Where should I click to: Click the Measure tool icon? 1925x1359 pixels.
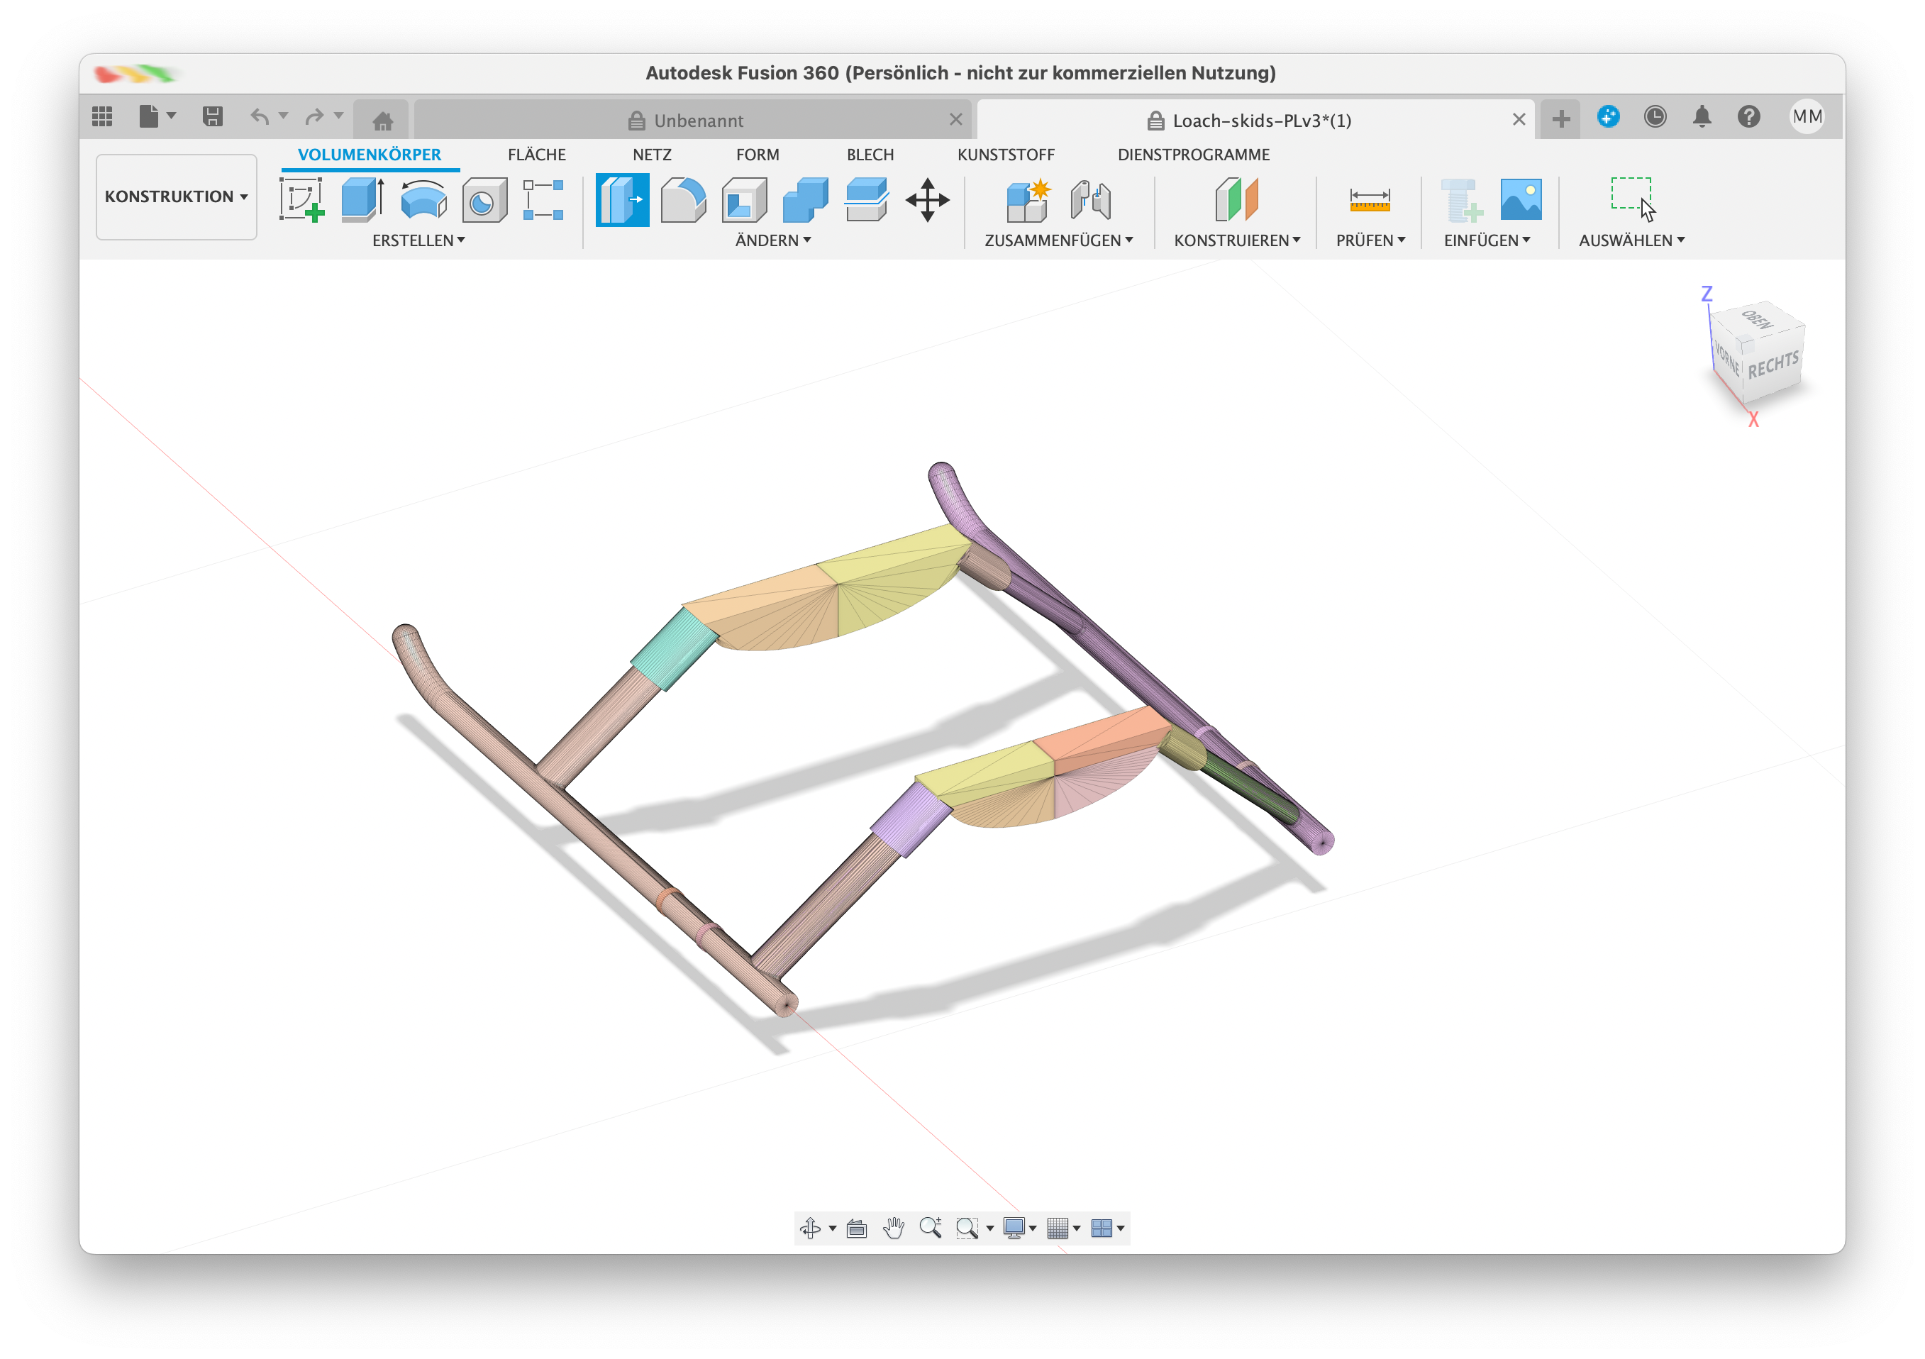click(x=1370, y=199)
